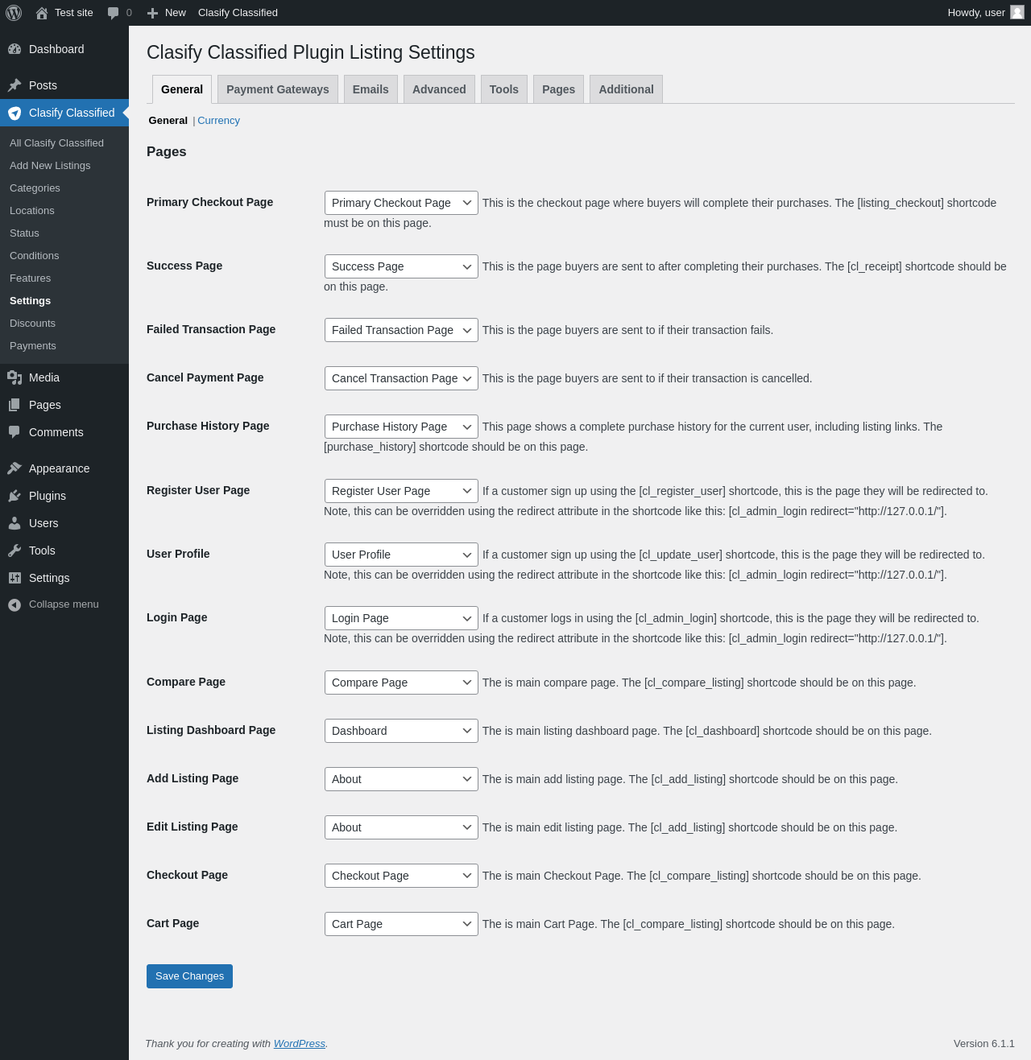Click the user avatar in top bar
The image size is (1031, 1060).
(1017, 13)
